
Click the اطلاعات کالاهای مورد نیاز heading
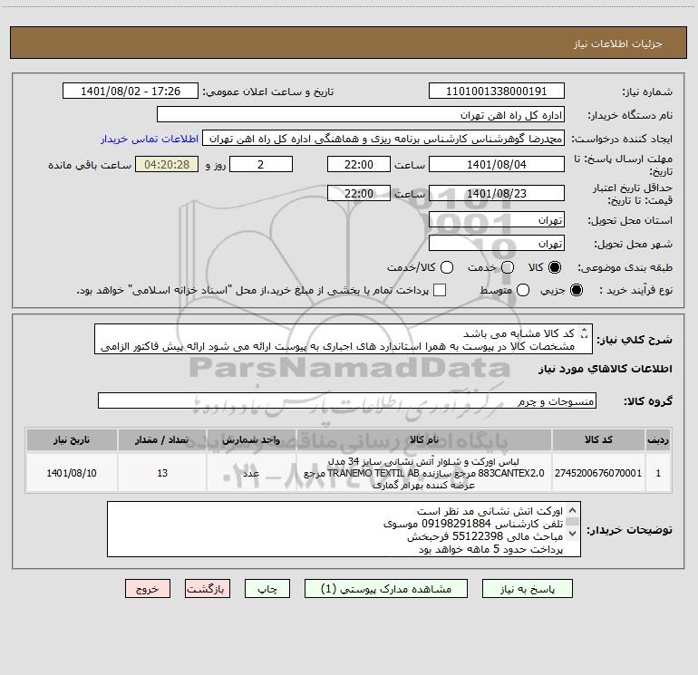pos(606,369)
